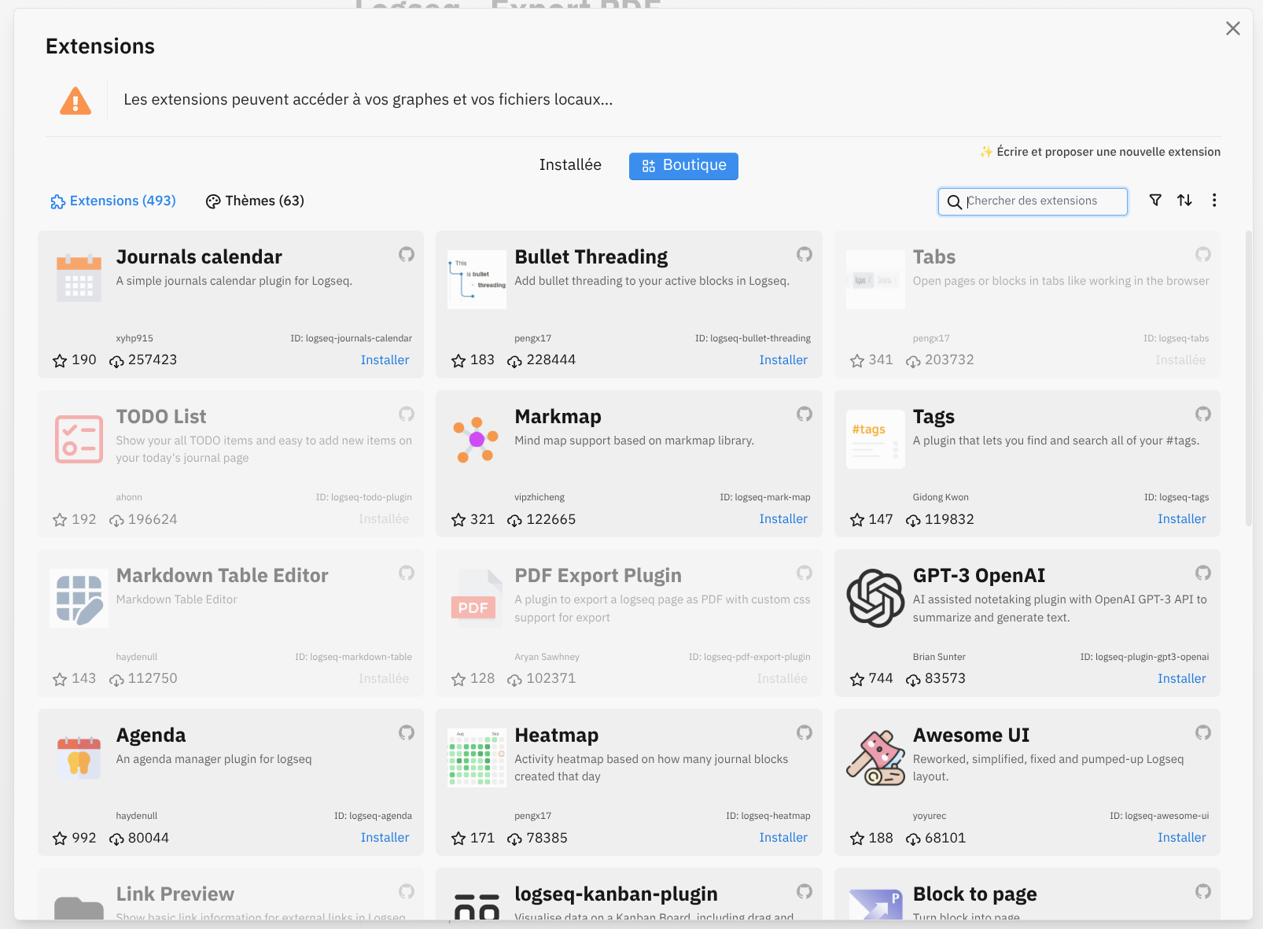The width and height of the screenshot is (1263, 929).
Task: Open GitHub repo for PDF Export Plugin
Action: pyautogui.click(x=805, y=573)
